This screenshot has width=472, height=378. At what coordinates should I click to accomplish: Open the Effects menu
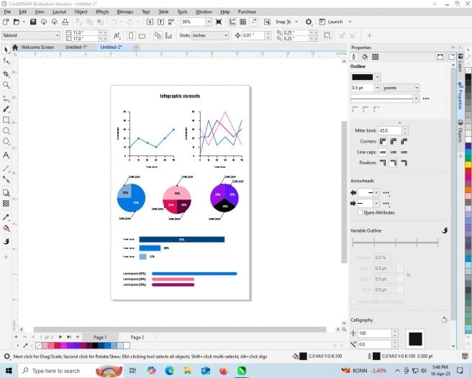(x=102, y=12)
